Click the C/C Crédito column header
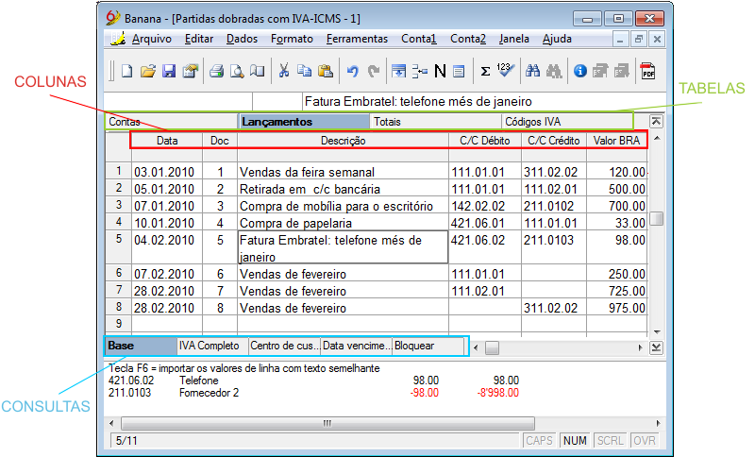Screen dimensions: 755x457 pyautogui.click(x=554, y=141)
